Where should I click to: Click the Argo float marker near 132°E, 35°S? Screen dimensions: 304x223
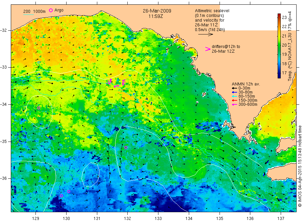126,148
